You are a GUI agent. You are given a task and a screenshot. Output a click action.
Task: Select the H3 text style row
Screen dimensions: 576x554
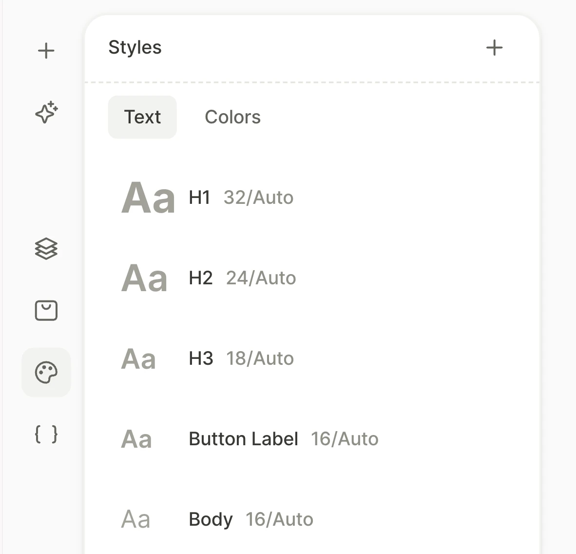(x=312, y=358)
